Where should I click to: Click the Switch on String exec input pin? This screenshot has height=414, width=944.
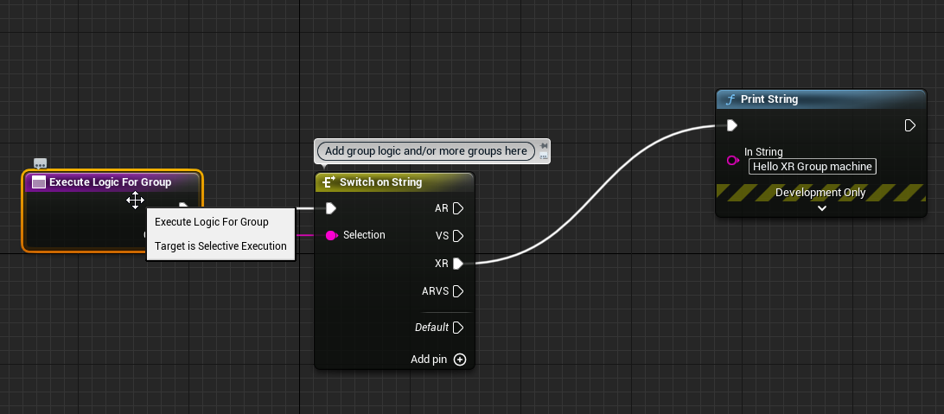pos(330,208)
